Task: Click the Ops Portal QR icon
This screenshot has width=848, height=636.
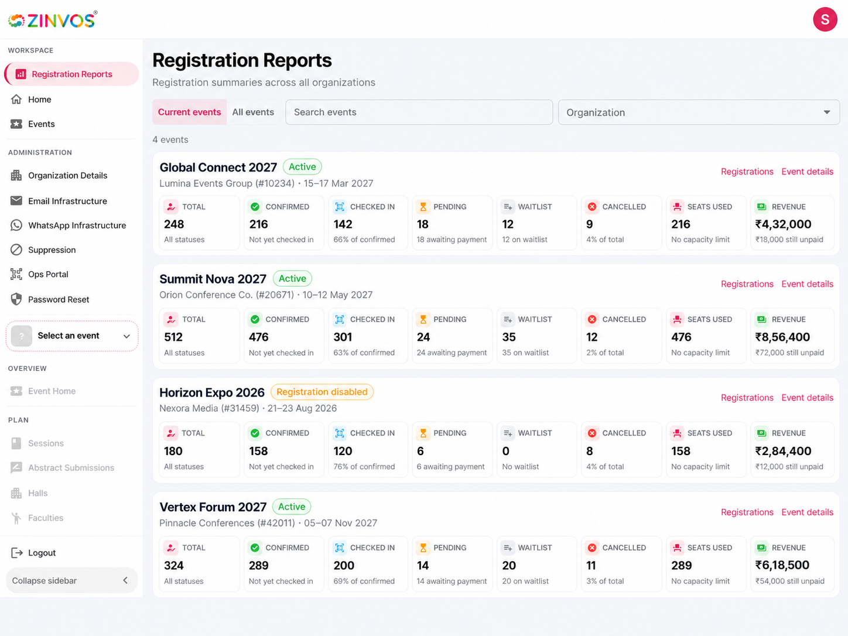Action: pyautogui.click(x=16, y=274)
